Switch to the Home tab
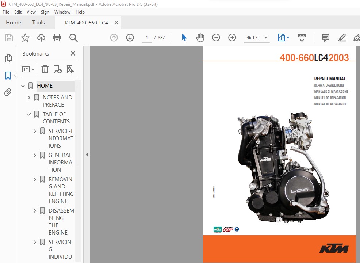The image size is (360, 263). (14, 23)
